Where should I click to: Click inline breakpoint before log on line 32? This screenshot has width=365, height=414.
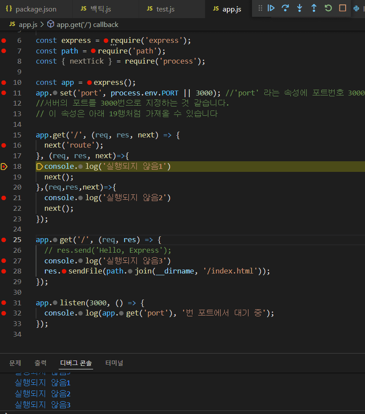pyautogui.click(x=80, y=313)
